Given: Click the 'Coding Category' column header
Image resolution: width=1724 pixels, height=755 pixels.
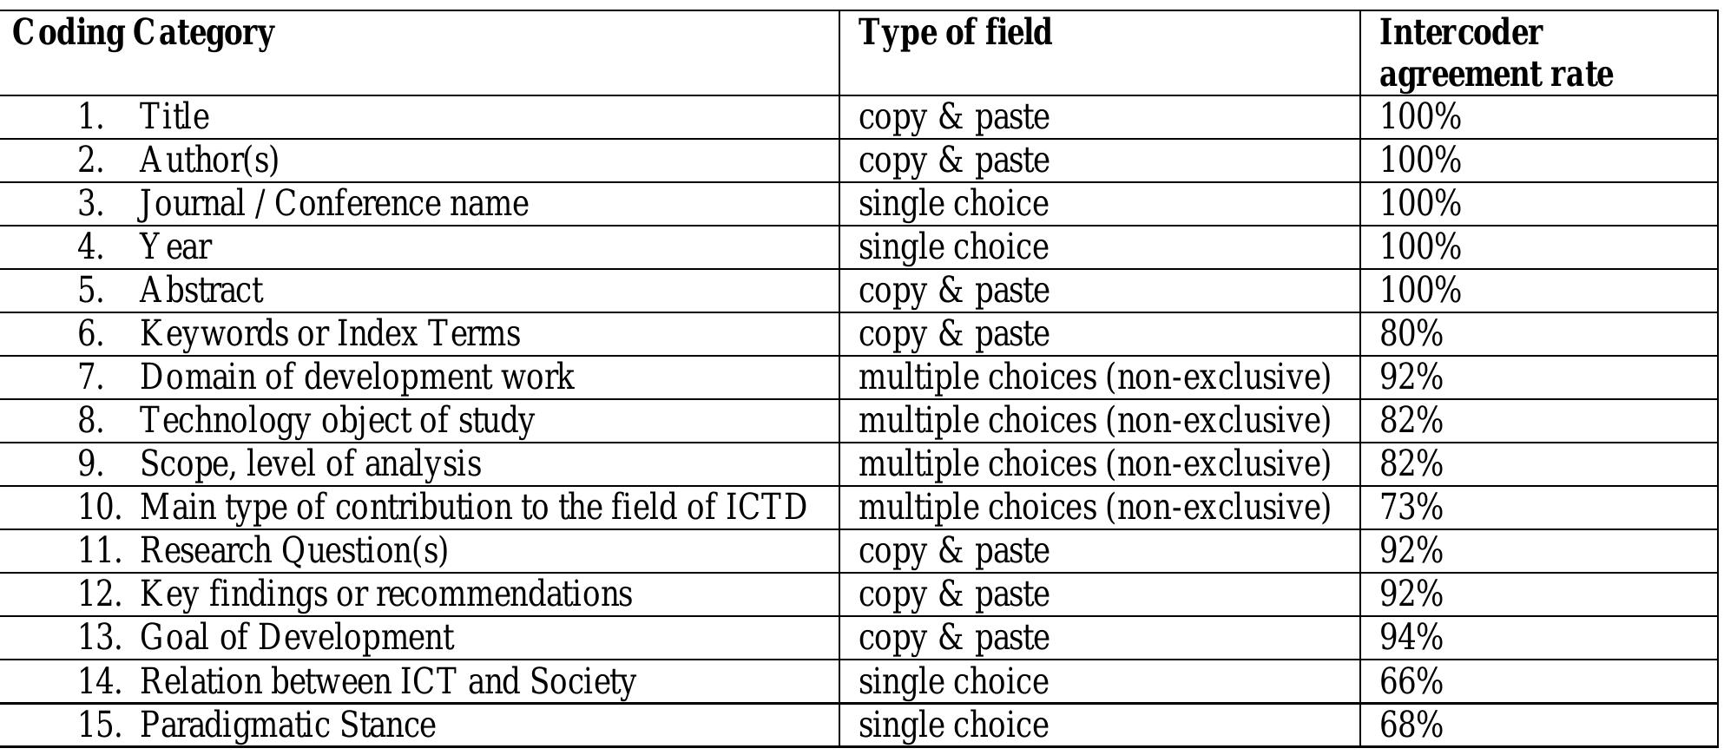Looking at the screenshot, I should click(143, 33).
